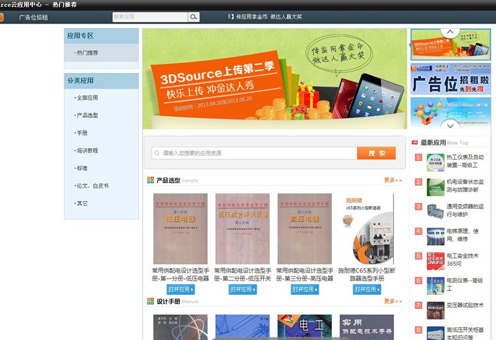
Task: Click the 3DSource上传第二季 main banner
Action: (x=275, y=79)
